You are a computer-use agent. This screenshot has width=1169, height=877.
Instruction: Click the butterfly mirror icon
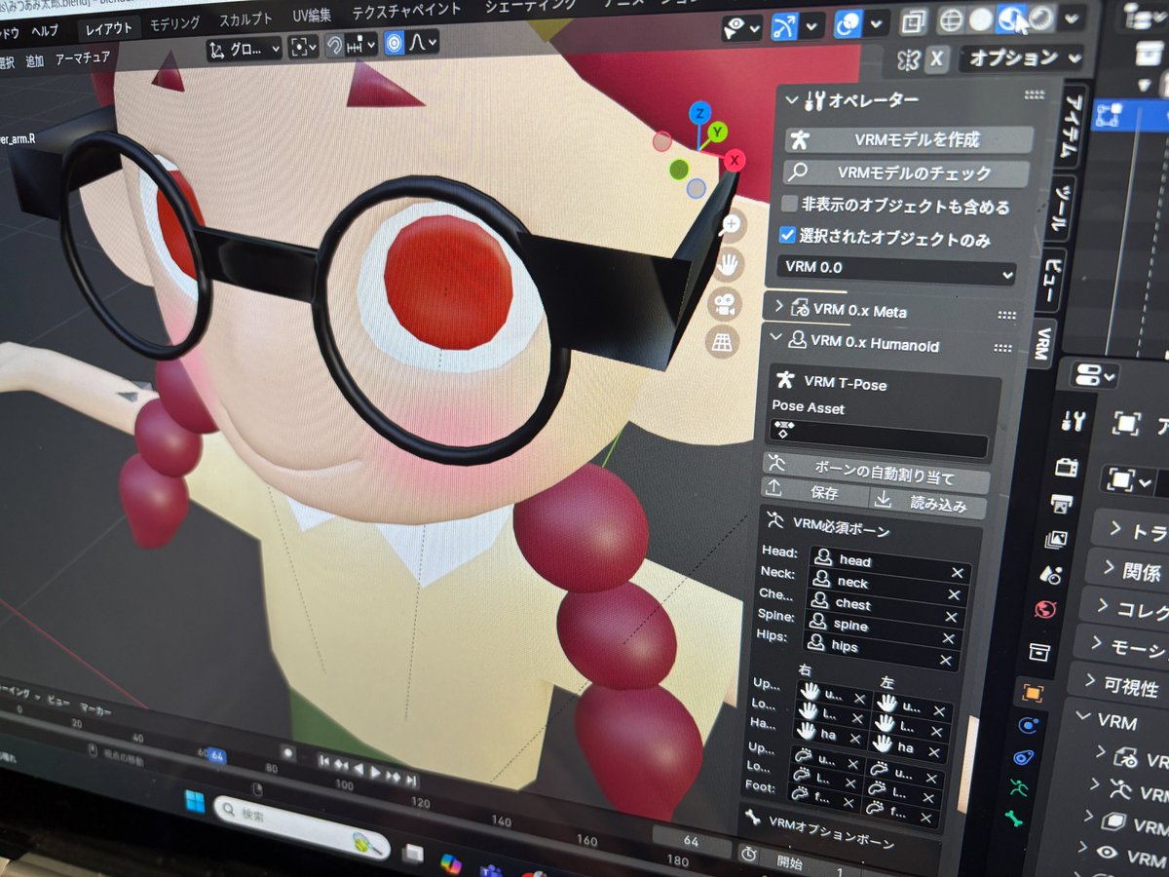(x=907, y=58)
